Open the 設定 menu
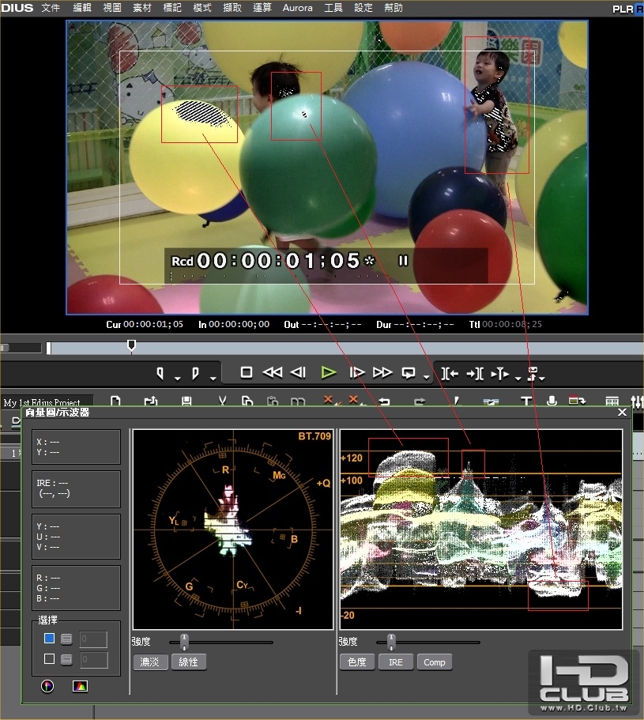 363,8
